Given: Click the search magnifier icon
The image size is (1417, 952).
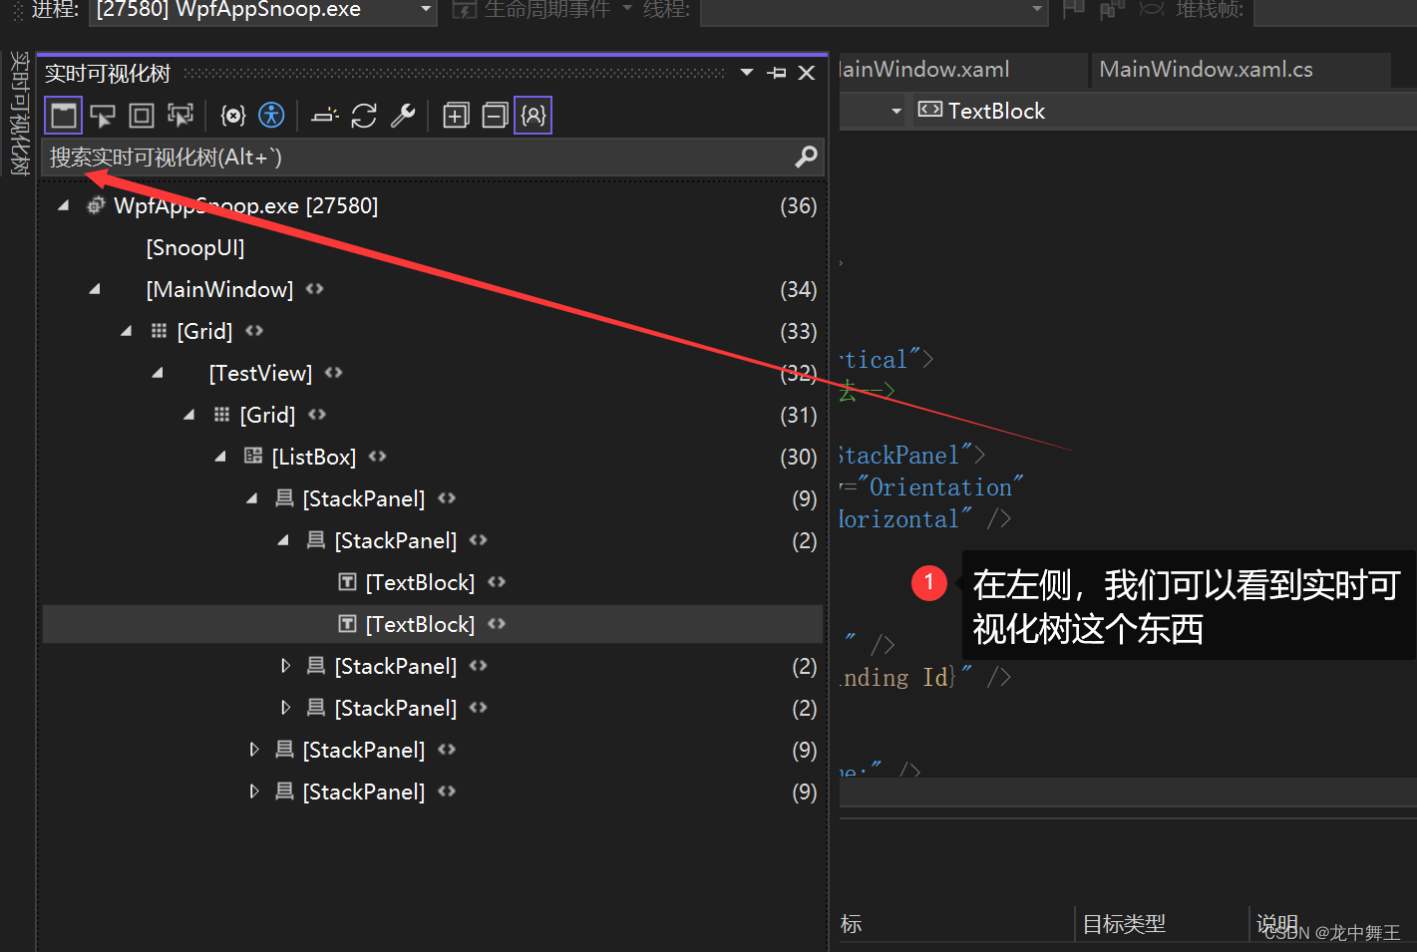Looking at the screenshot, I should click(806, 157).
